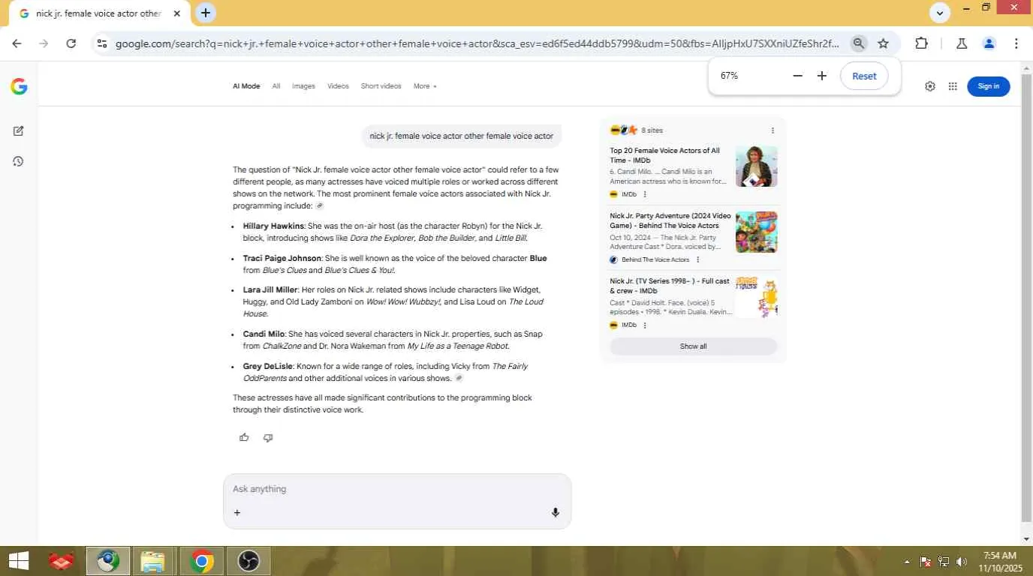Reload the current page
The image size is (1033, 576).
(71, 43)
